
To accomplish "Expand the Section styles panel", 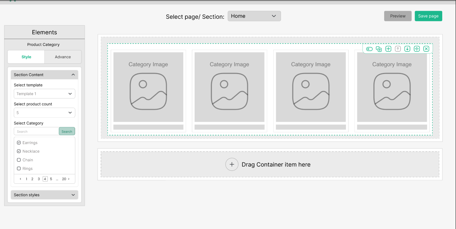I will (44, 195).
